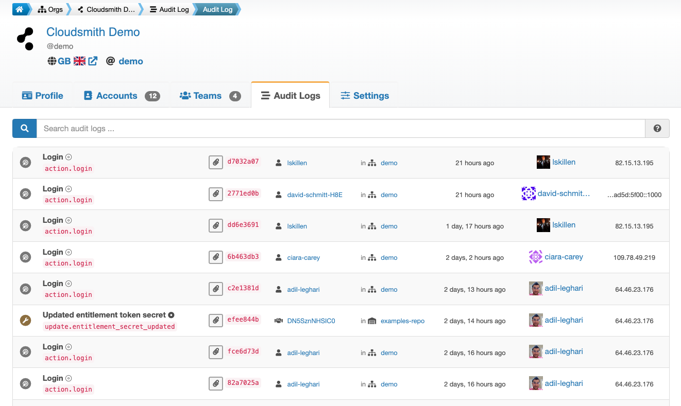
Task: Switch to the Profile tab
Action: [42, 96]
